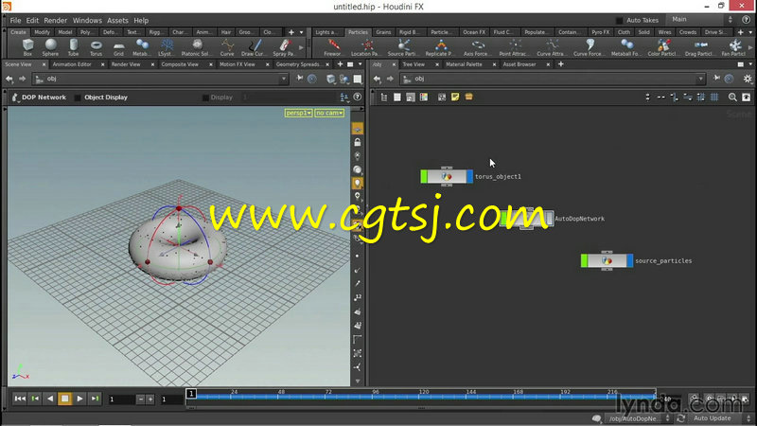Viewport: 757px width, 426px height.
Task: Open the persp1 viewport menu
Action: click(298, 113)
